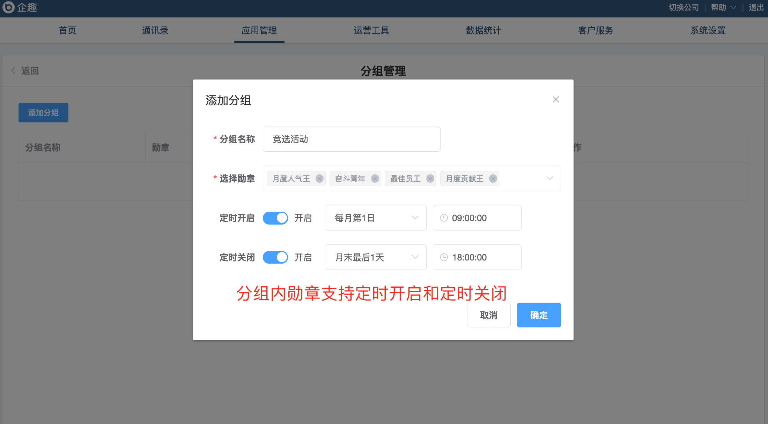Click clock icon in 09:00:00 time field
The image size is (768, 424).
pos(444,218)
